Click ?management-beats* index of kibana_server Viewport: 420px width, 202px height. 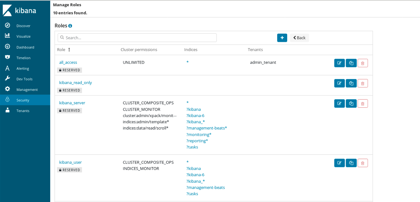pos(207,128)
